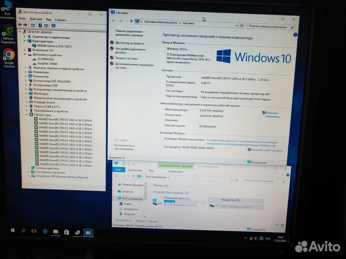Viewport: 346px width, 259px height.
Task: Select Локальный диск (C:) drive icon
Action: coord(157,201)
